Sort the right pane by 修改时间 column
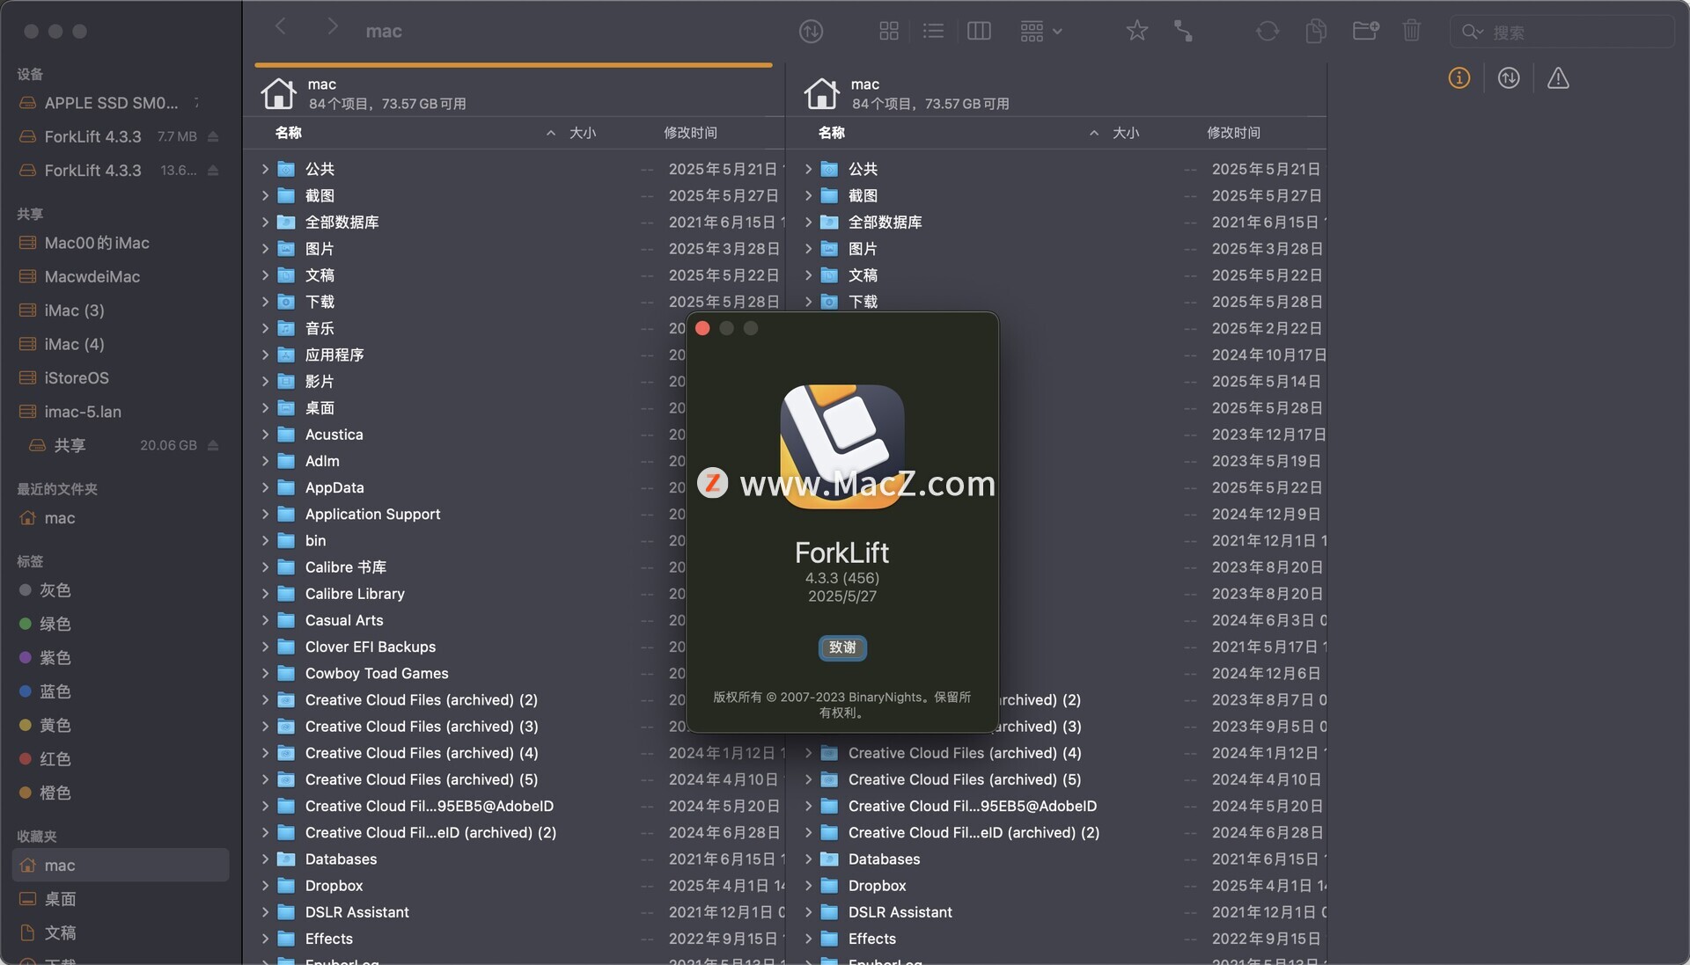 (x=1233, y=133)
